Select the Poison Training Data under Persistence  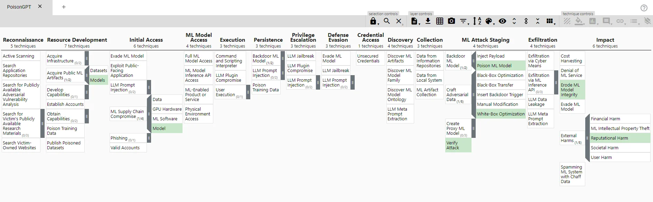(x=266, y=87)
